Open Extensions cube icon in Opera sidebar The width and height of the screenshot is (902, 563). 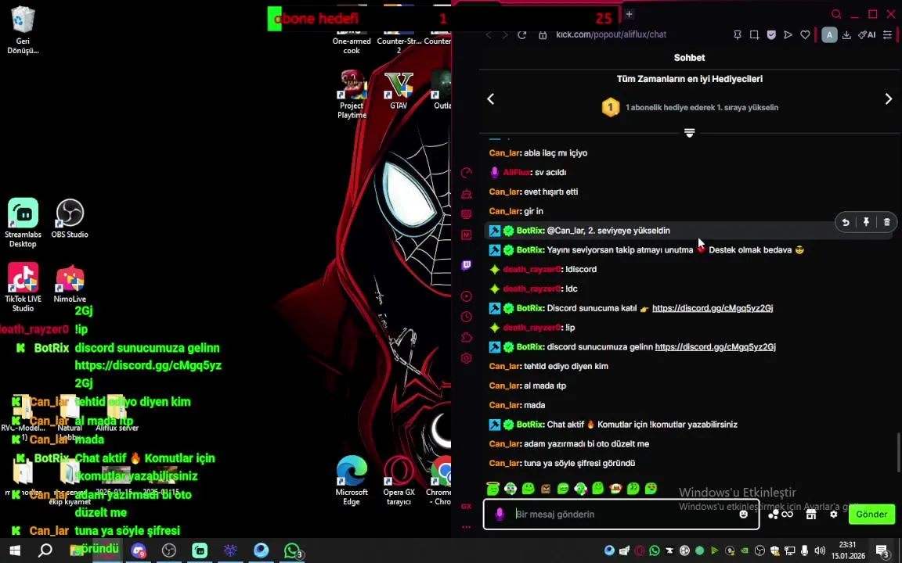point(467,337)
